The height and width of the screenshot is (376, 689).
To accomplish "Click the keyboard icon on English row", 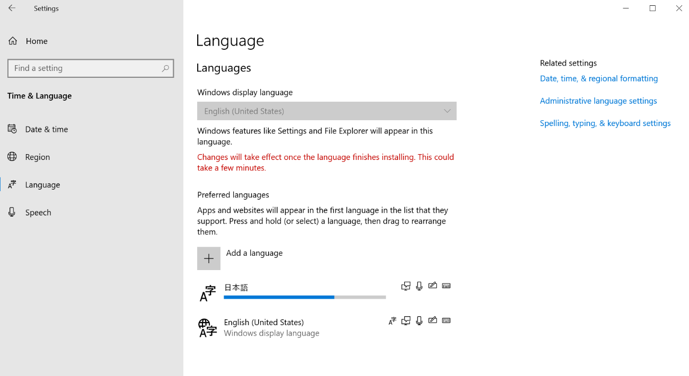I will [446, 320].
